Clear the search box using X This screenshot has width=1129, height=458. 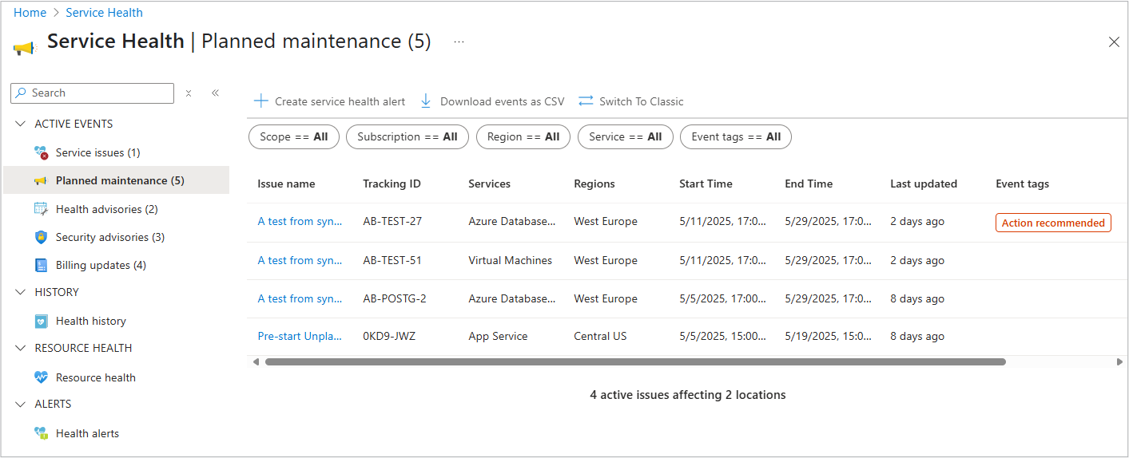click(189, 93)
